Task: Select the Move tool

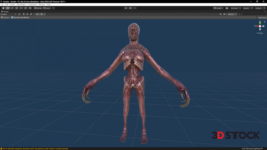Action: point(8,8)
